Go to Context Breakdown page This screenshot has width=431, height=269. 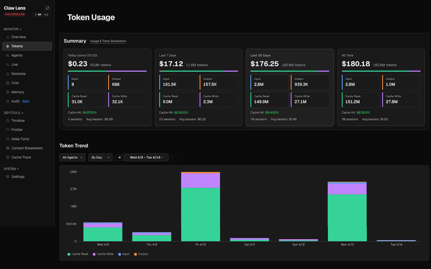27,148
